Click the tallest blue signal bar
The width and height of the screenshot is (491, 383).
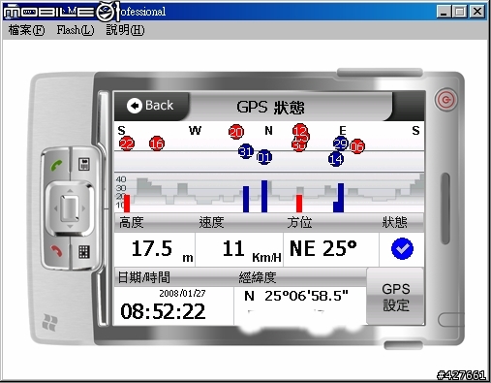click(x=264, y=196)
